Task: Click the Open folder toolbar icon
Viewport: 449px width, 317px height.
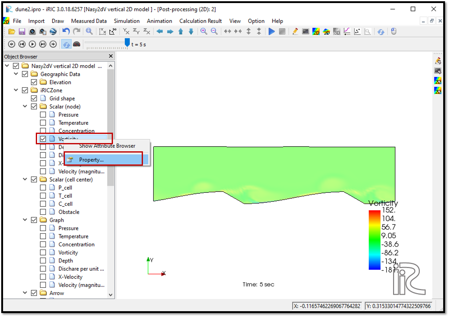Action: (x=12, y=31)
